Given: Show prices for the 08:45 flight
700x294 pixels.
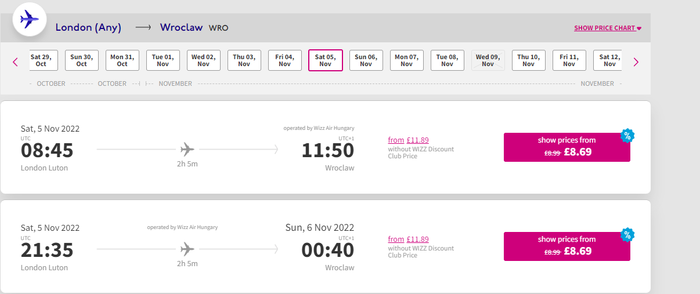Looking at the screenshot, I should click(x=567, y=147).
